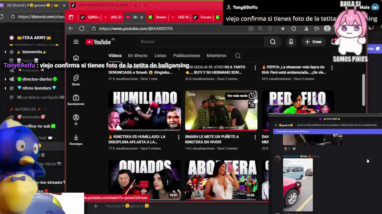Open the Tú section in the sidebar

[x=76, y=119]
